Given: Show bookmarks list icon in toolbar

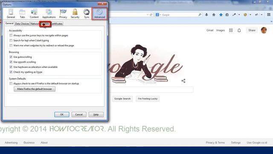Looking at the screenshot, I should (227, 15).
